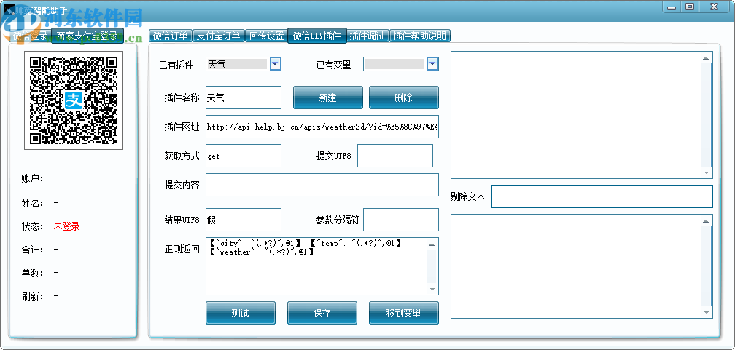Viewport: 735px width, 350px height.
Task: Open the 微信DIY插件 tab
Action: [317, 36]
